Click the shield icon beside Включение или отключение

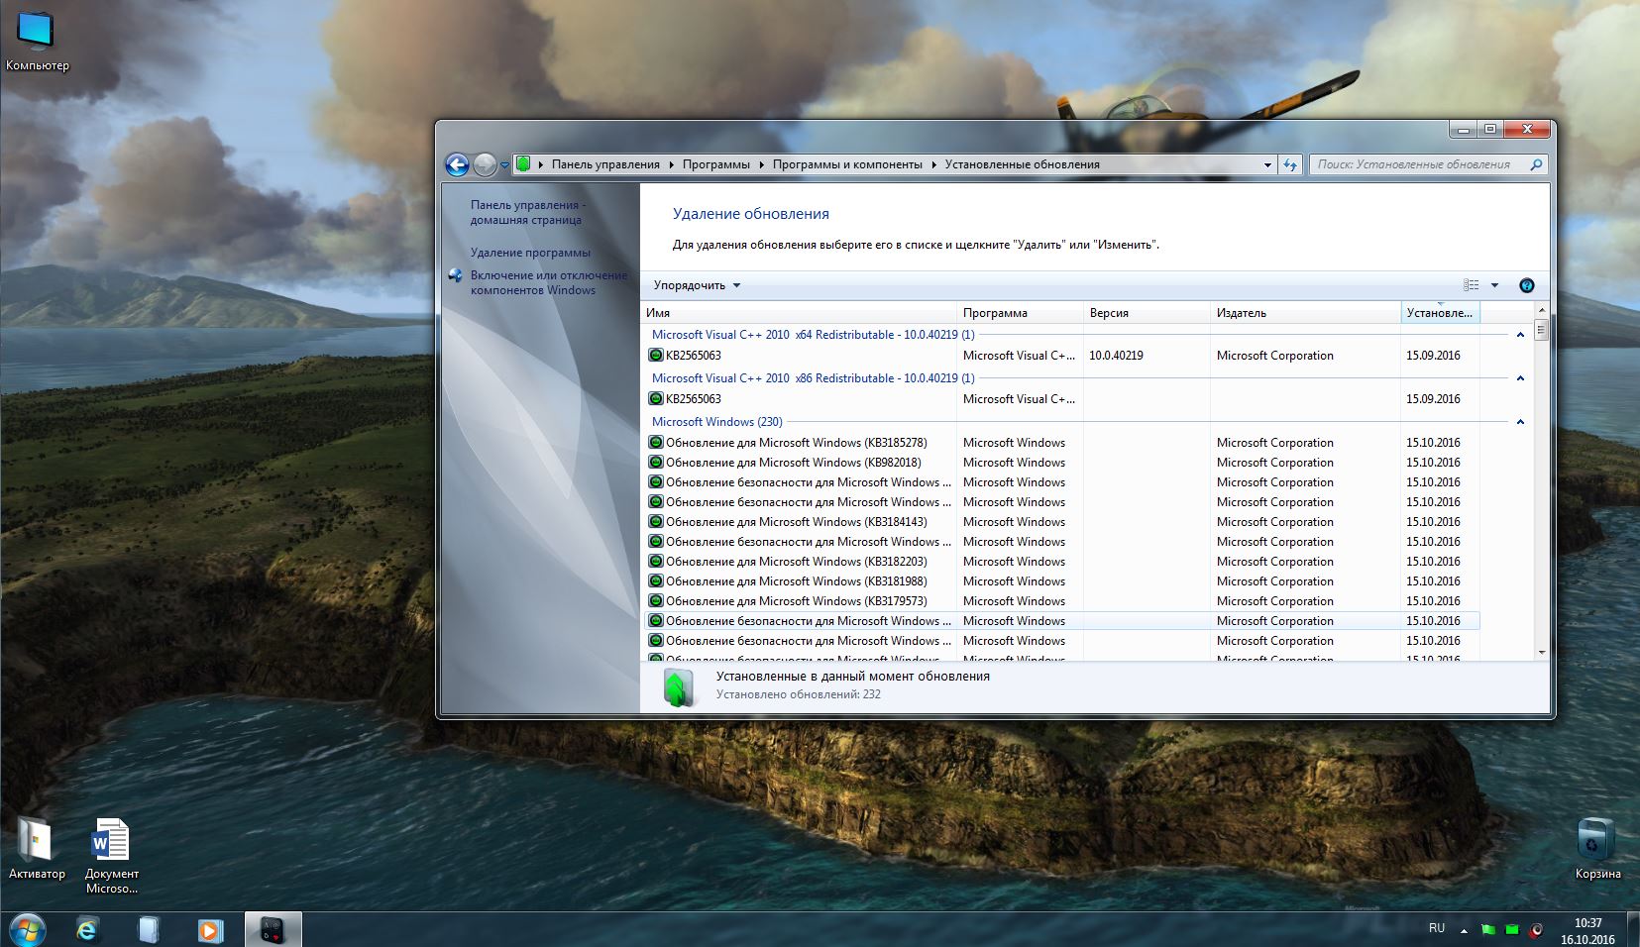pyautogui.click(x=455, y=275)
